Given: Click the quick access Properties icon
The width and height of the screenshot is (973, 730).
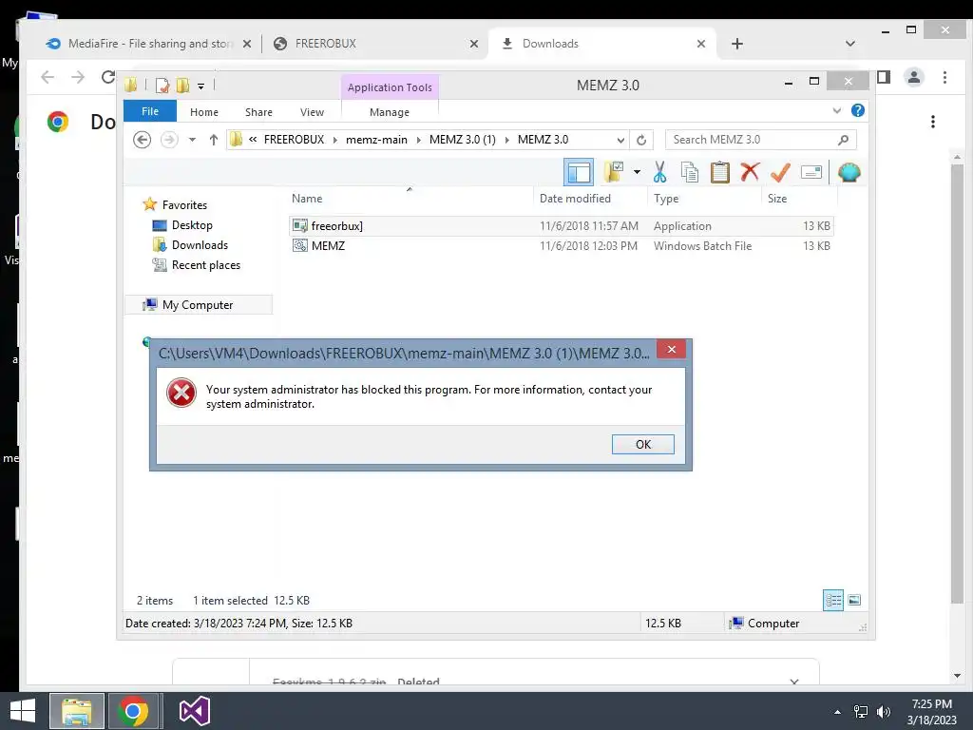Looking at the screenshot, I should 162,85.
